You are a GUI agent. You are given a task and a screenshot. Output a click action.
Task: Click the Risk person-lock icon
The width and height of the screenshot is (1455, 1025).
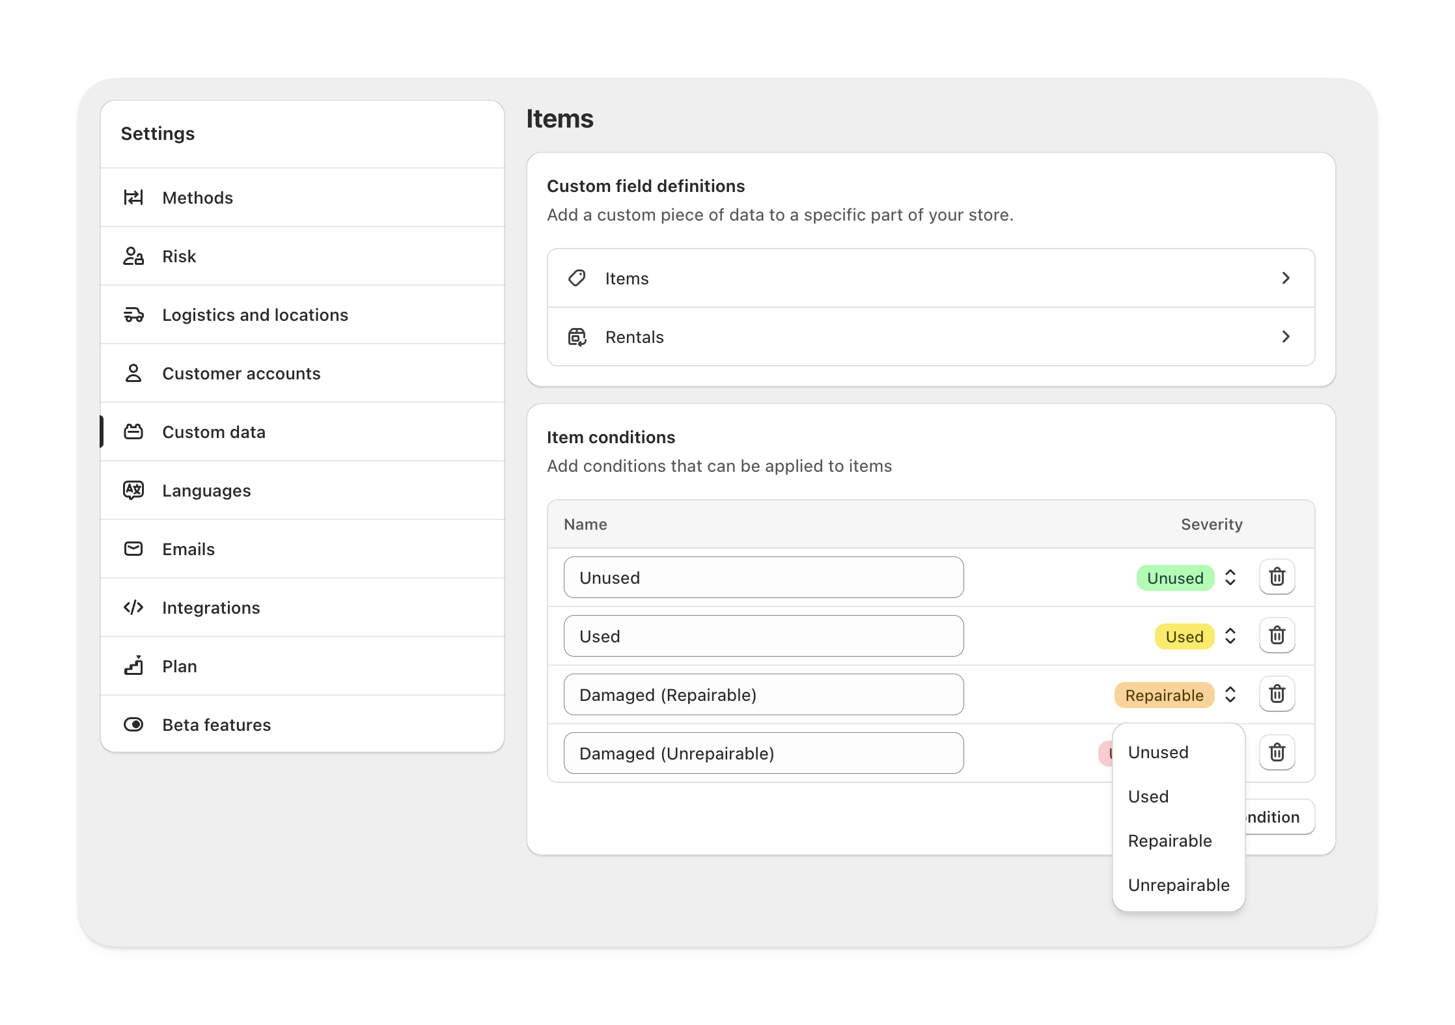(x=133, y=256)
